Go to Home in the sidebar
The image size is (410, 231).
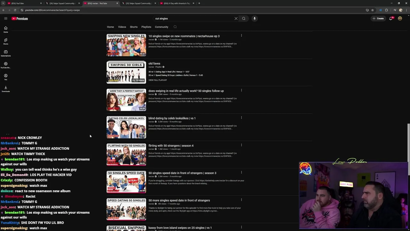(5, 30)
